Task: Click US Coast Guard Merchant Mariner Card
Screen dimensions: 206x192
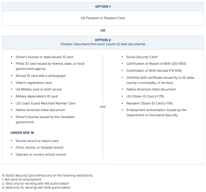Action: [x=46, y=103]
